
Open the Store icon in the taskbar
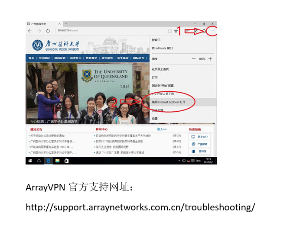tap(67, 161)
